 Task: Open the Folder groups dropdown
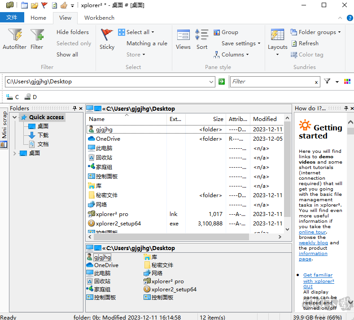pyautogui.click(x=316, y=32)
